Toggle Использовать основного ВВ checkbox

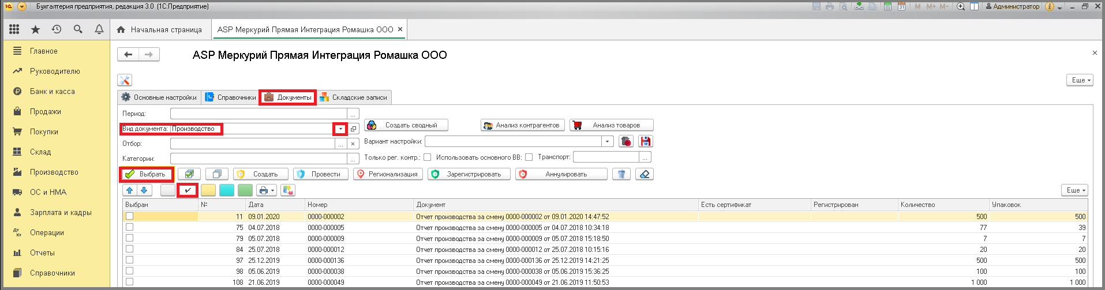tap(529, 157)
